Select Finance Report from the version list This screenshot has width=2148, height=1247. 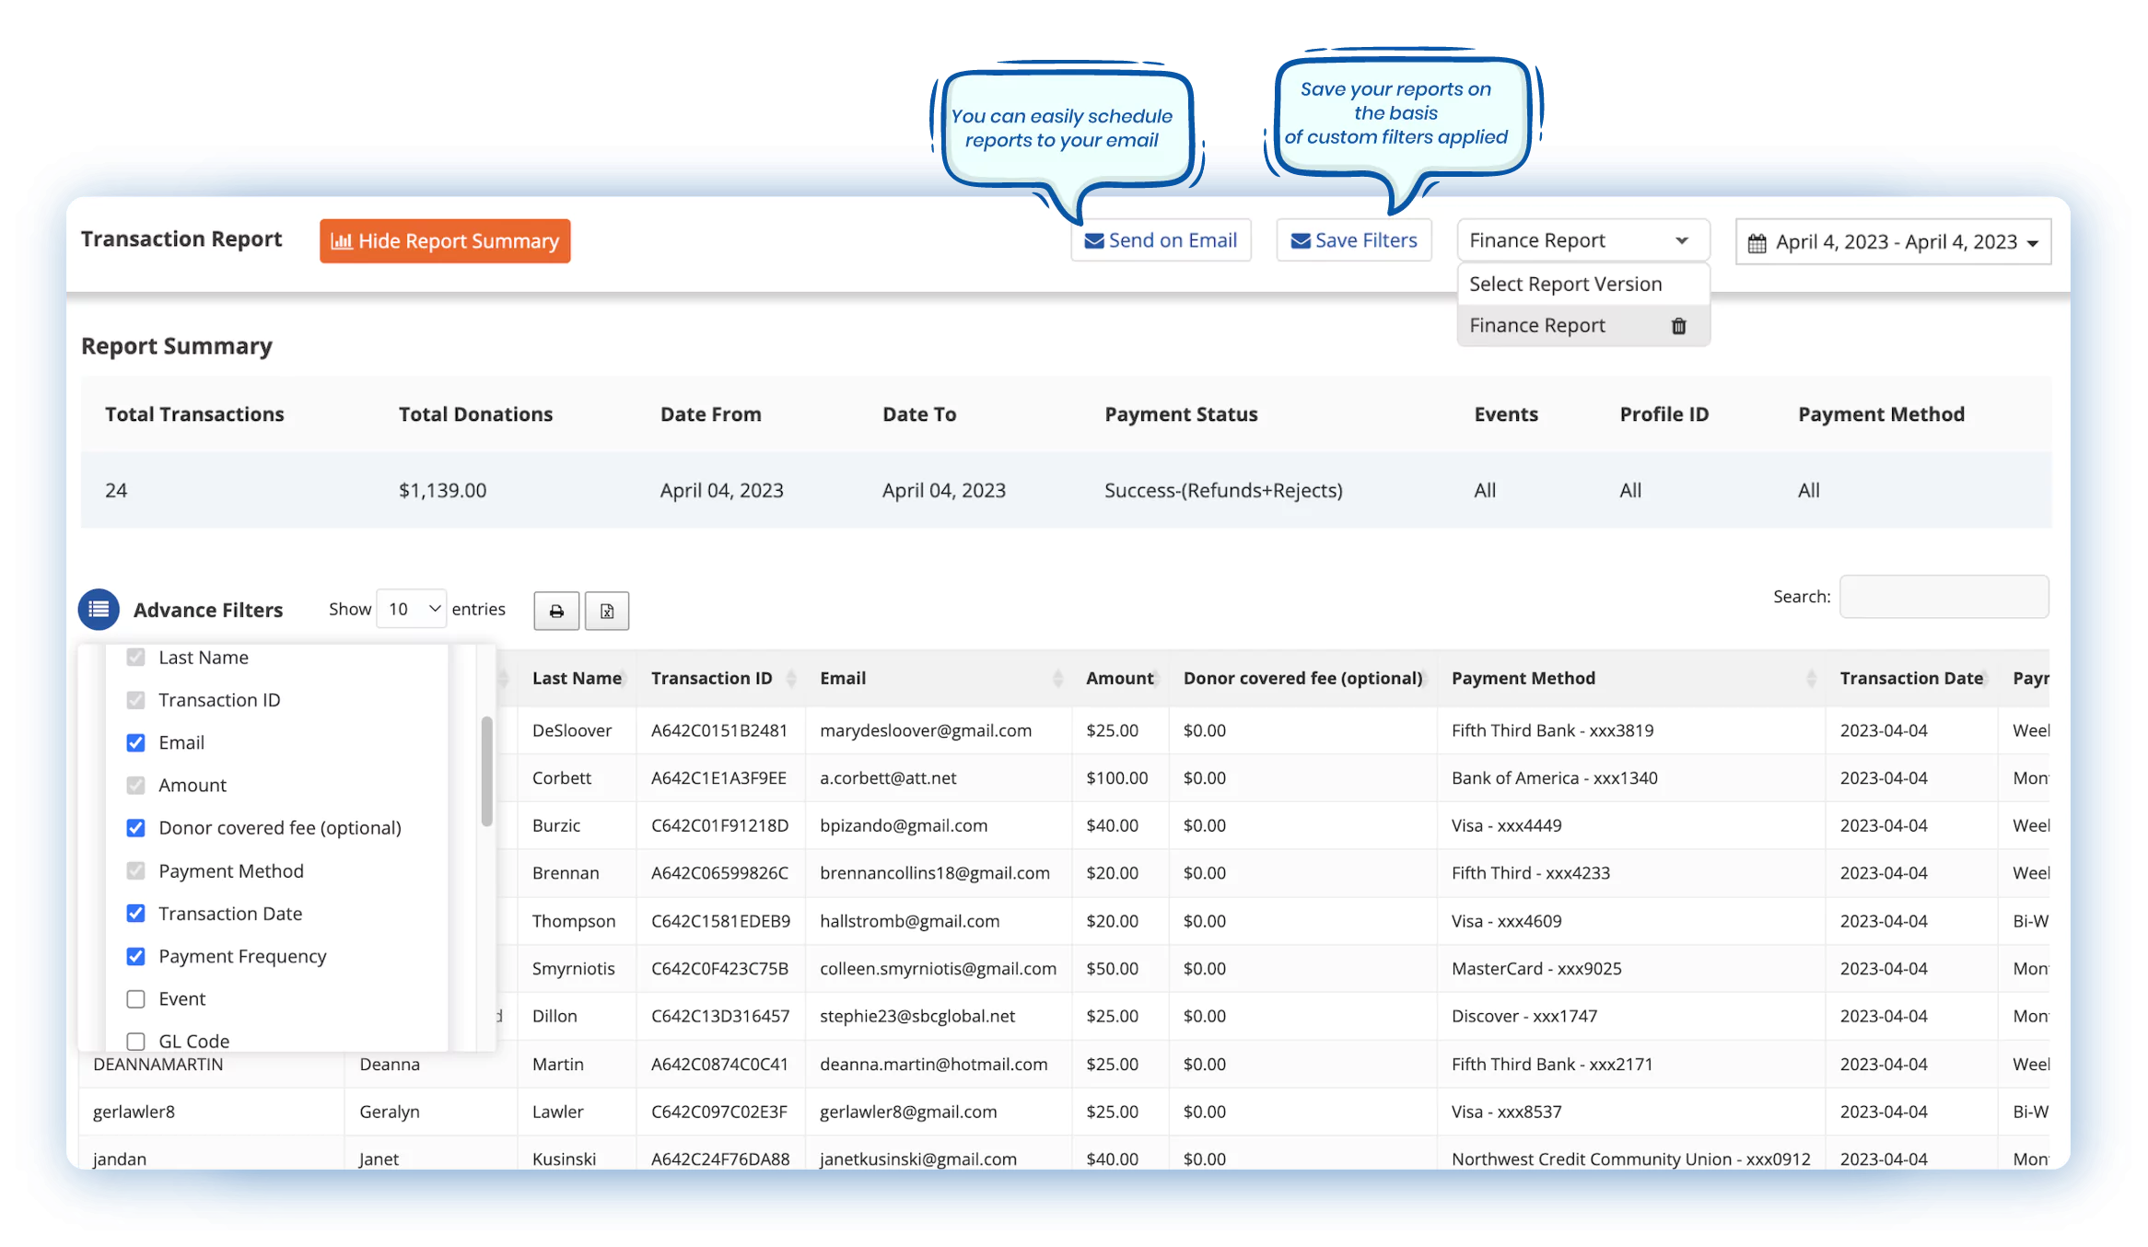pyautogui.click(x=1537, y=325)
